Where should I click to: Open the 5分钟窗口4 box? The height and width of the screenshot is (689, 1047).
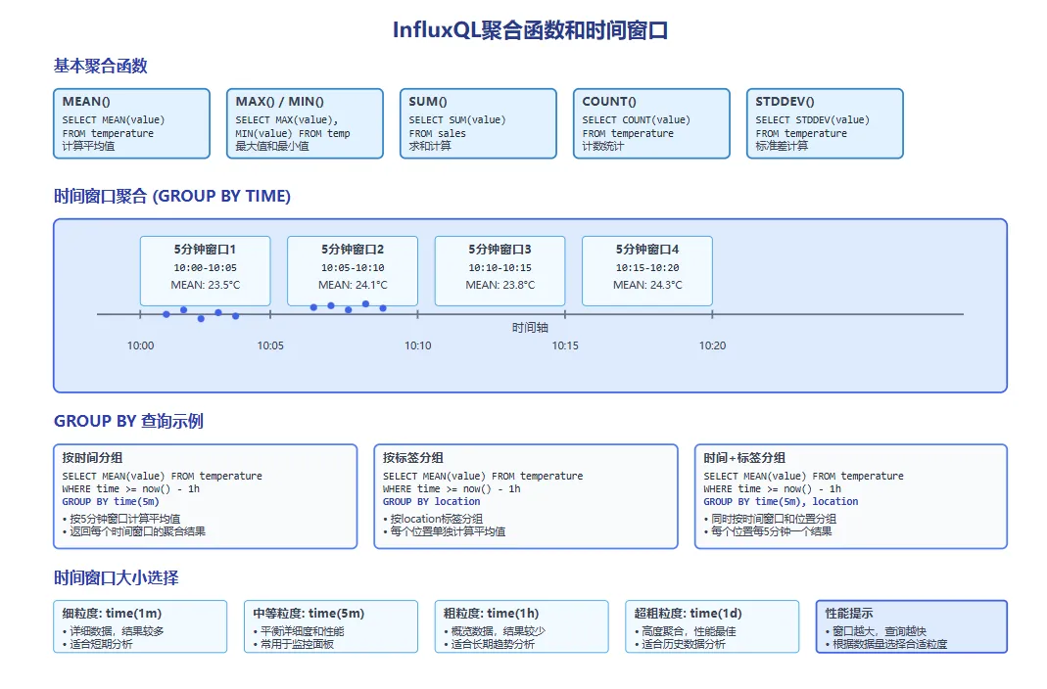[x=646, y=270]
